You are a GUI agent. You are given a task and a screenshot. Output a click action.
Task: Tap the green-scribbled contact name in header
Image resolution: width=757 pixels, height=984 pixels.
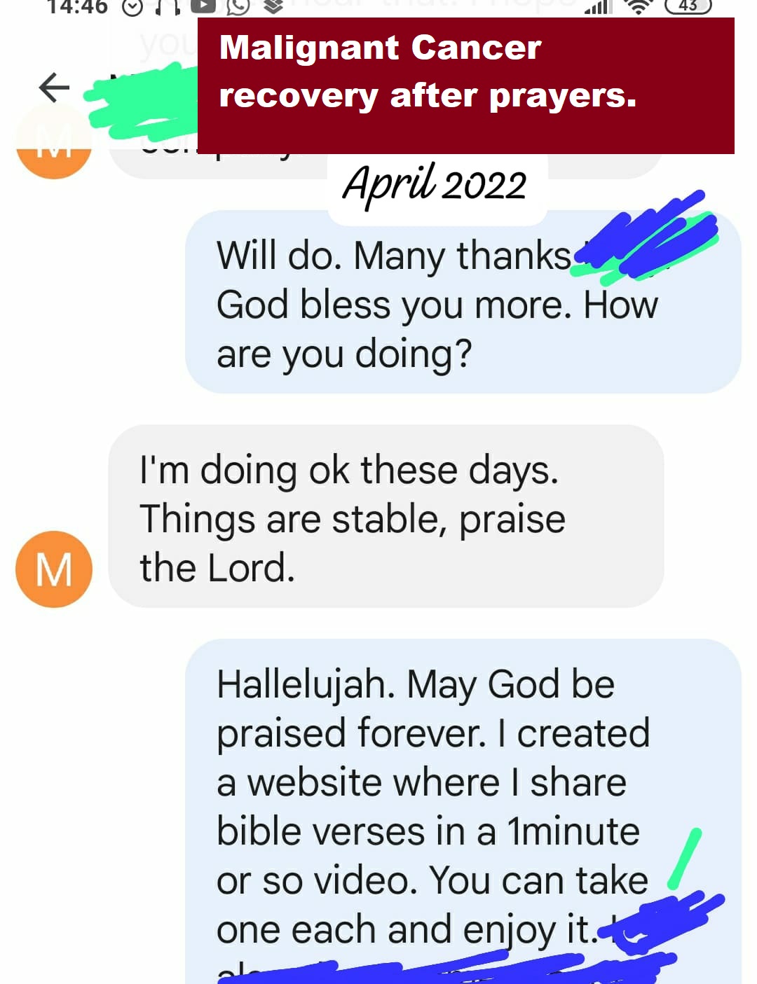click(140, 102)
